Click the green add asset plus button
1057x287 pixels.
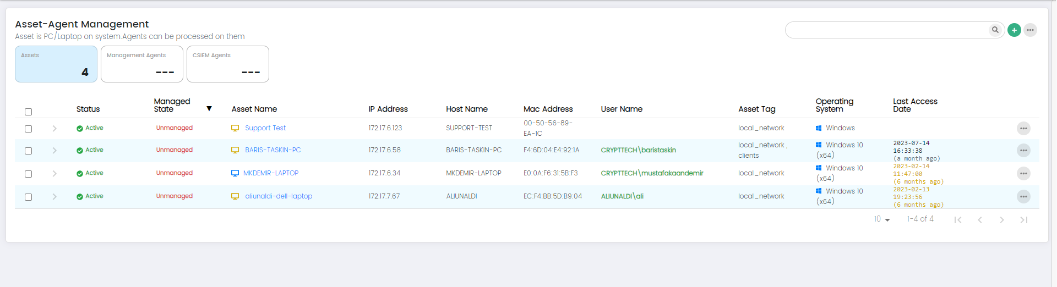pyautogui.click(x=1014, y=30)
